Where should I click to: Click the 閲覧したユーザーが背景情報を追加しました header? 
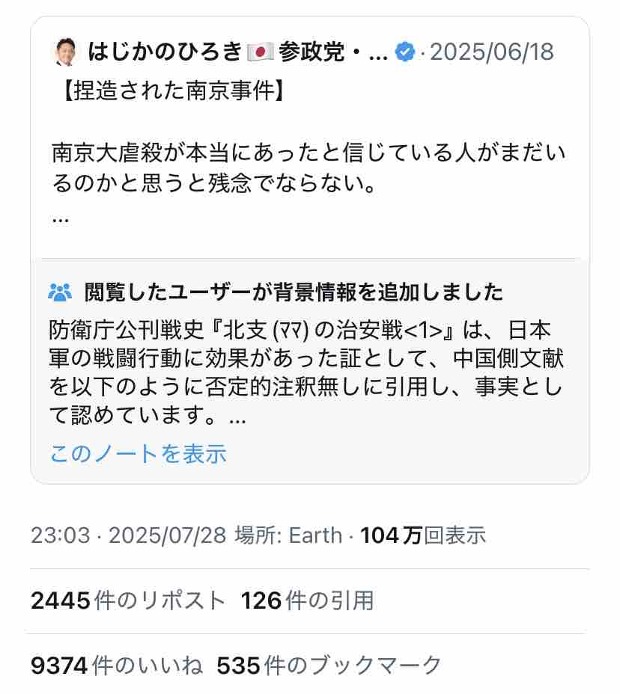pos(294,292)
